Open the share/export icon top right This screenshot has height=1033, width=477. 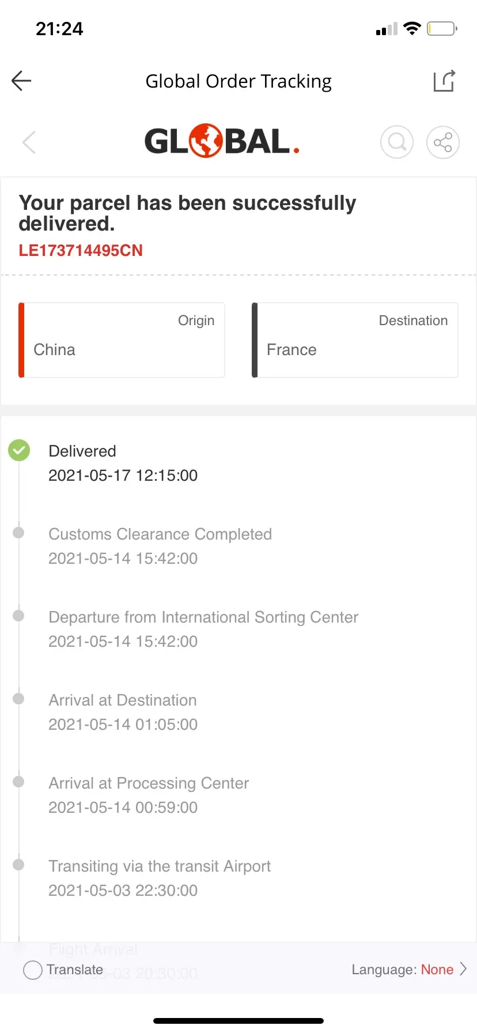pyautogui.click(x=444, y=81)
